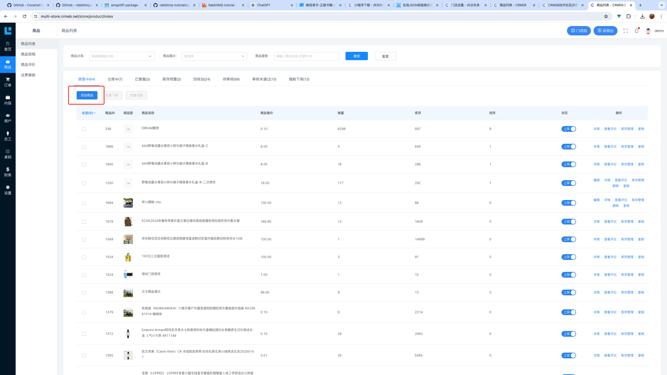Open thumbnail image for product 1534
This screenshot has width=667, height=375.
[x=128, y=257]
